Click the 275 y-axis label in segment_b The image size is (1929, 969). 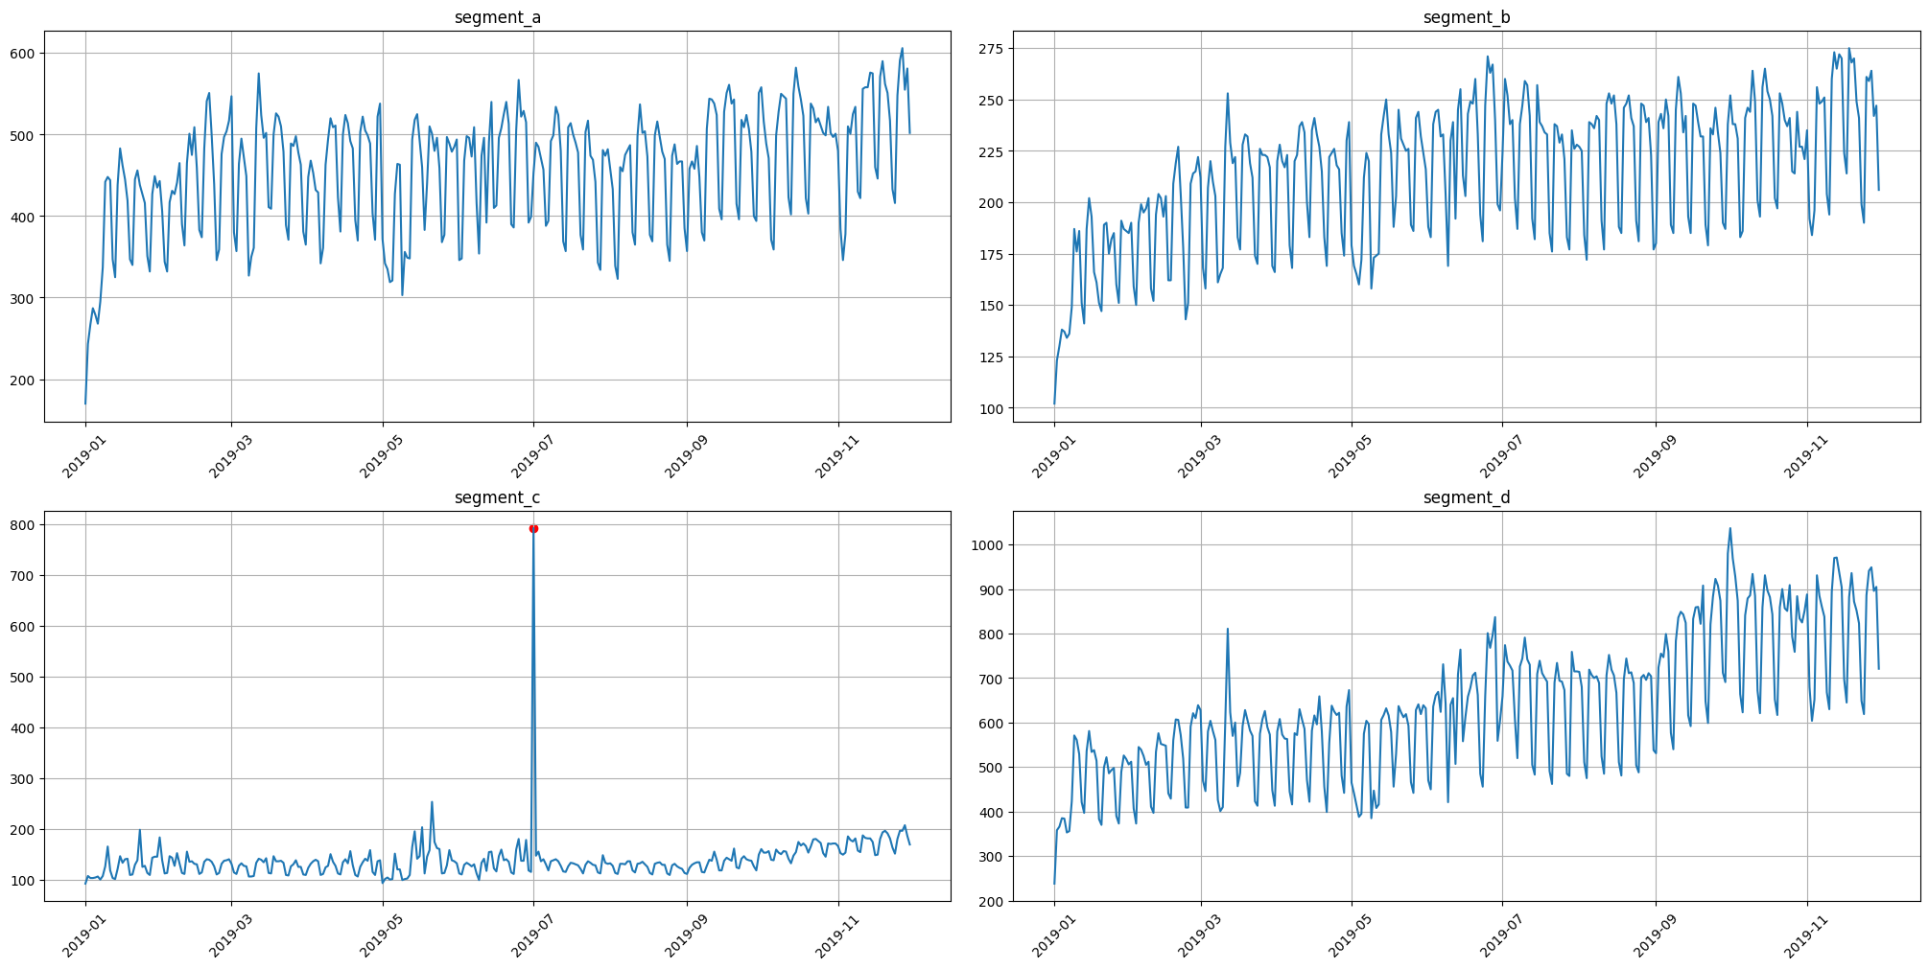(993, 49)
